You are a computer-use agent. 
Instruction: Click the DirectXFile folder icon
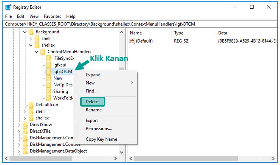coord(25,131)
